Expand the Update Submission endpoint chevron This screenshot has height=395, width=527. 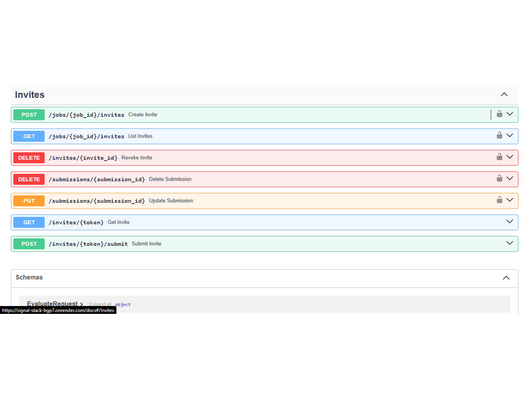tap(510, 200)
